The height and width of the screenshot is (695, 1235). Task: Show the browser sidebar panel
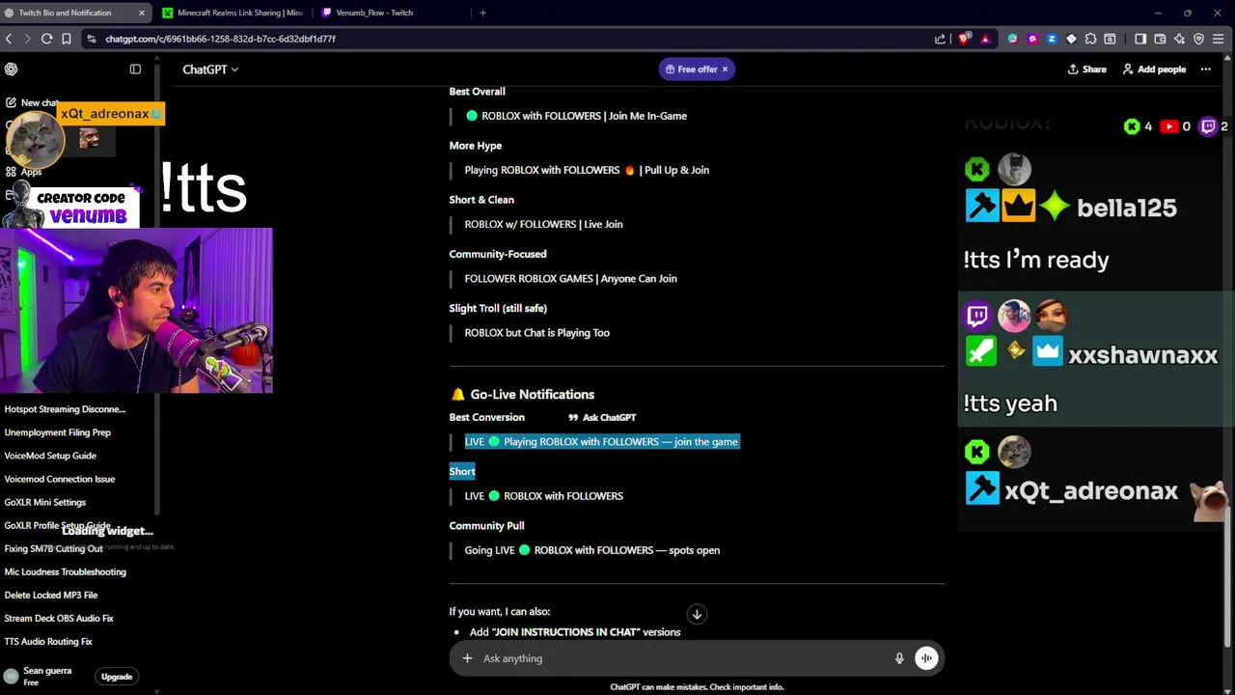(x=1140, y=39)
